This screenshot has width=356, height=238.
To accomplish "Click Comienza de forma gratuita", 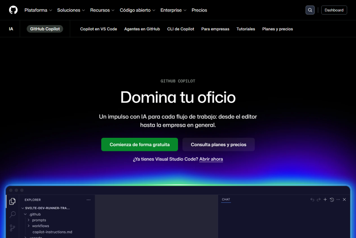I will point(139,144).
